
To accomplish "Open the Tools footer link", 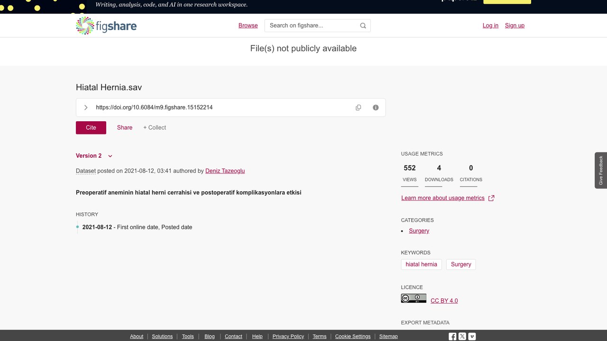I will pos(188,336).
